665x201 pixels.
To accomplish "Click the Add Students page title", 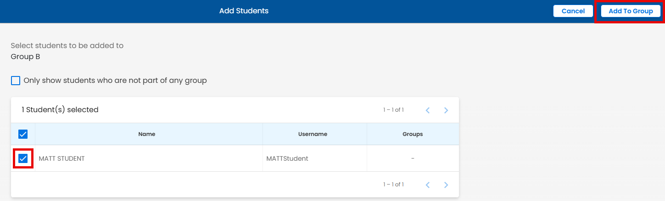I will [244, 11].
